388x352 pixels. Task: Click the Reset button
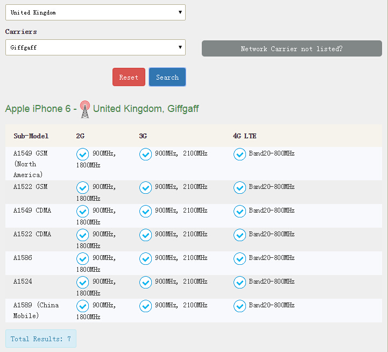tap(129, 77)
